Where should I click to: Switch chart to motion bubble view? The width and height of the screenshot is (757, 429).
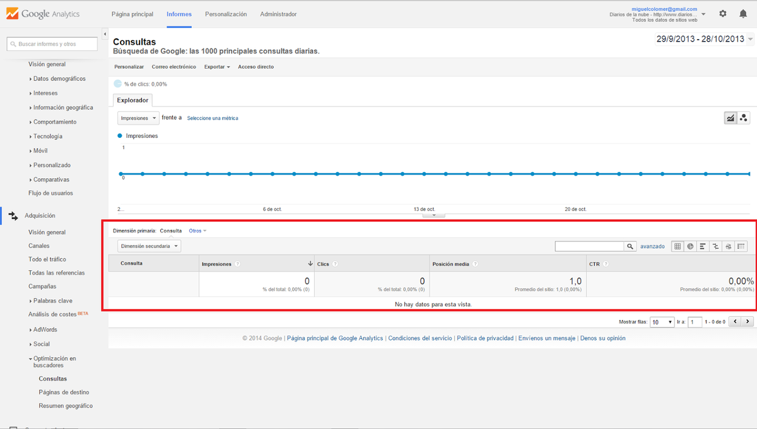pos(744,118)
